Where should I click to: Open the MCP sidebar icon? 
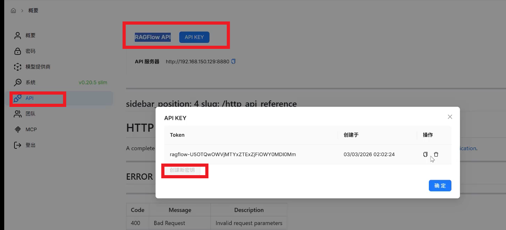[18, 130]
